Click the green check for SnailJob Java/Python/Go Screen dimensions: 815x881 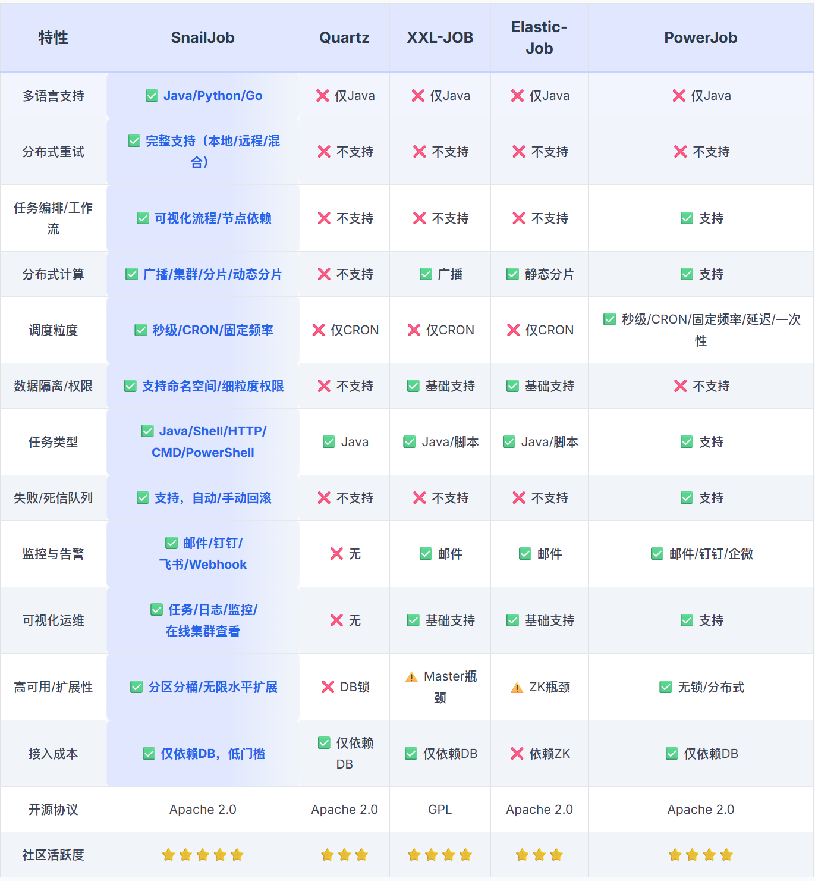click(152, 95)
